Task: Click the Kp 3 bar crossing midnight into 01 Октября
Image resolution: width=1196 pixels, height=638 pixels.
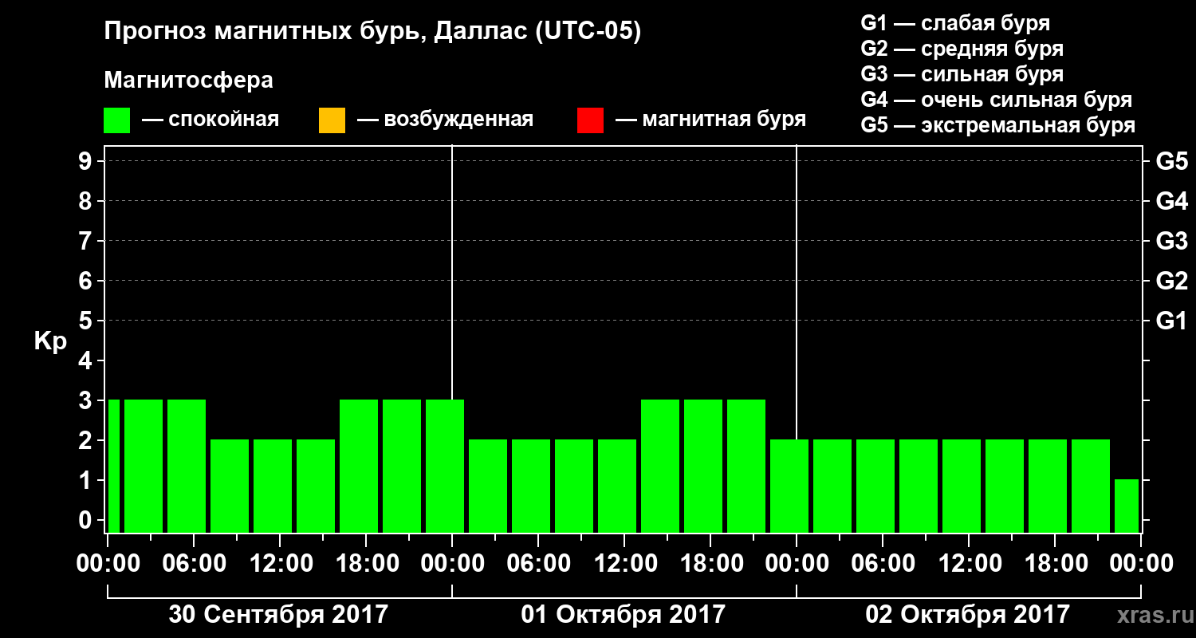Action: pyautogui.click(x=445, y=466)
